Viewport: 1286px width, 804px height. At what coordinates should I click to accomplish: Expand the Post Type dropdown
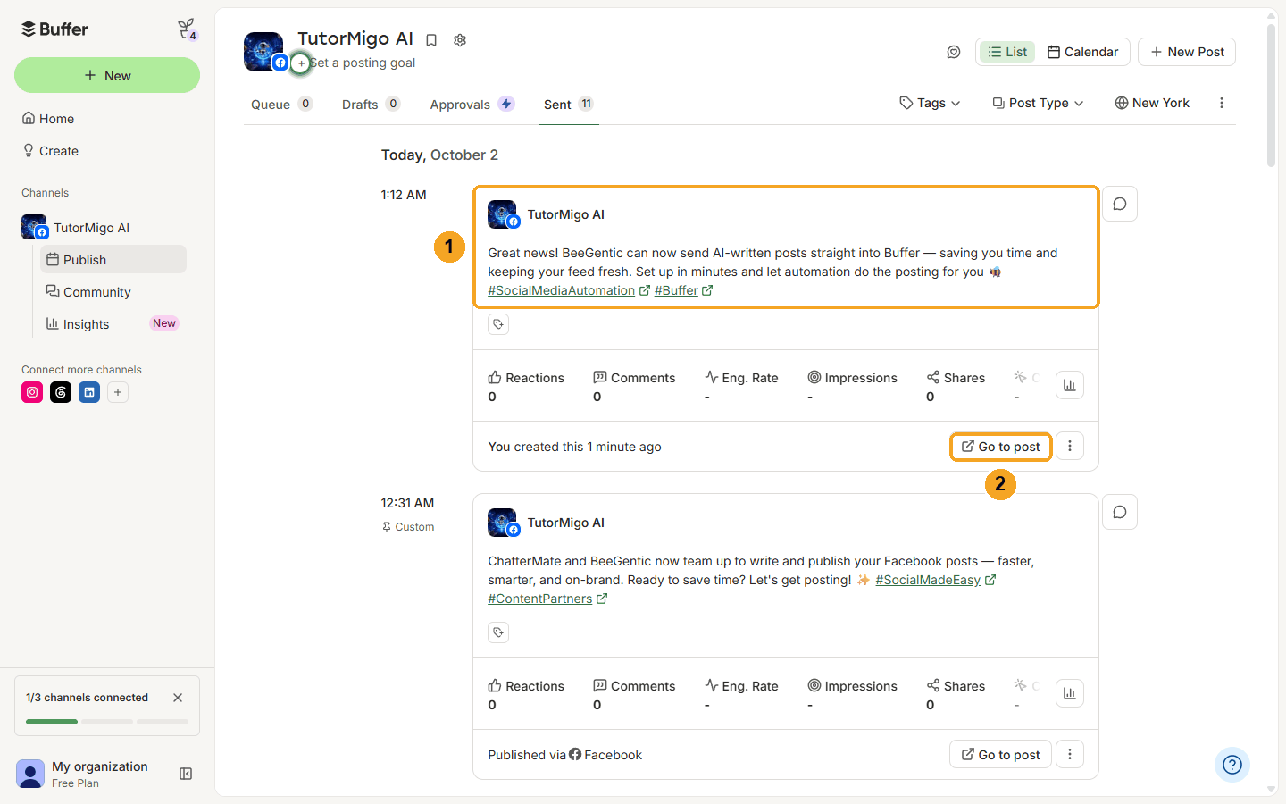(x=1038, y=103)
